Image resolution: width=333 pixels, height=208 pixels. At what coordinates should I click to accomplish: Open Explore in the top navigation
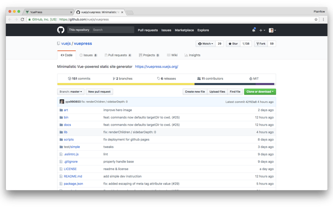(x=203, y=30)
